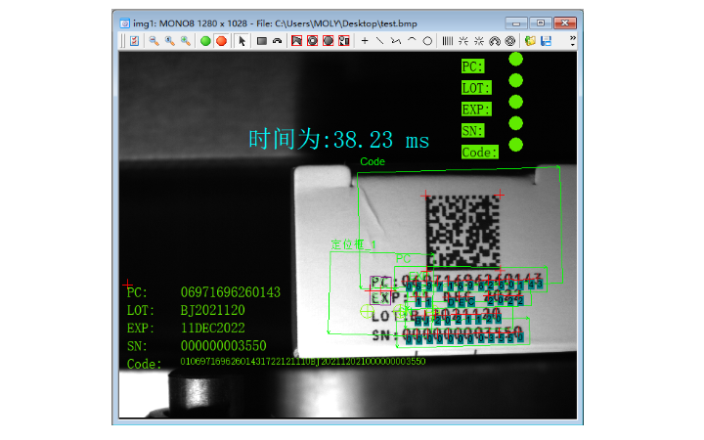Image resolution: width=704 pixels, height=440 pixels.
Task: Click the second radial star-lines tool icon
Action: point(479,41)
